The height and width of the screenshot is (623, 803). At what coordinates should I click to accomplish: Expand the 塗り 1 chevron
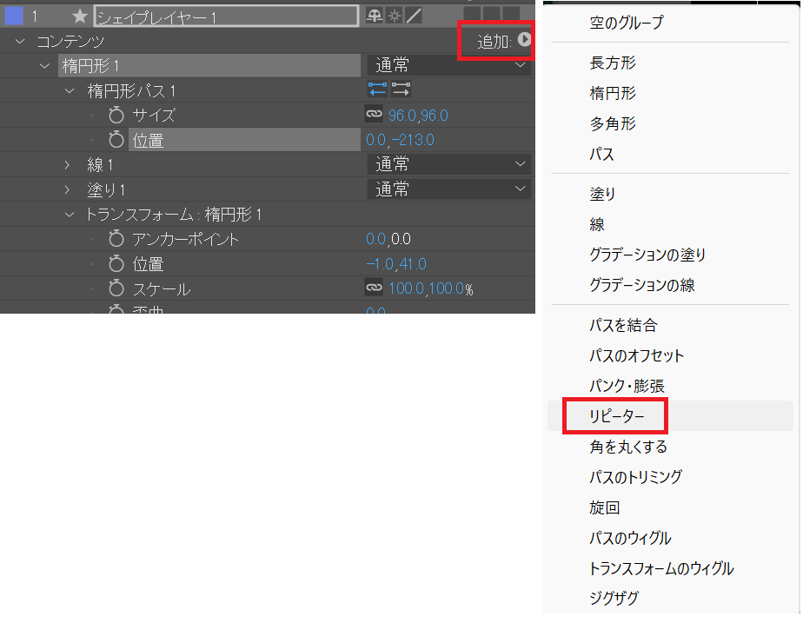coord(67,189)
